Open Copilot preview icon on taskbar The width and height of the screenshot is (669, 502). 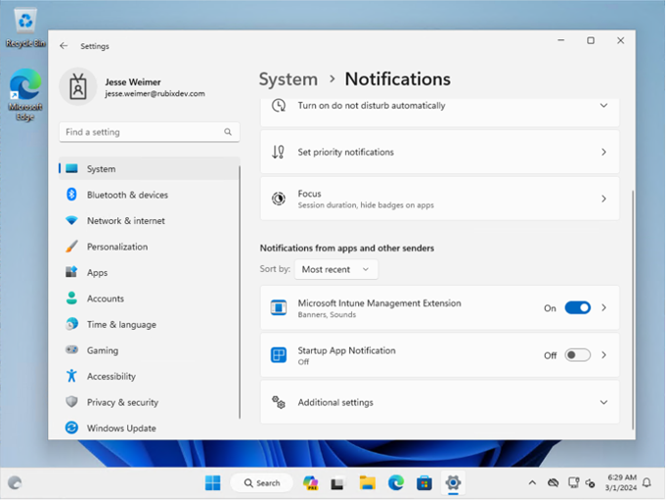311,485
